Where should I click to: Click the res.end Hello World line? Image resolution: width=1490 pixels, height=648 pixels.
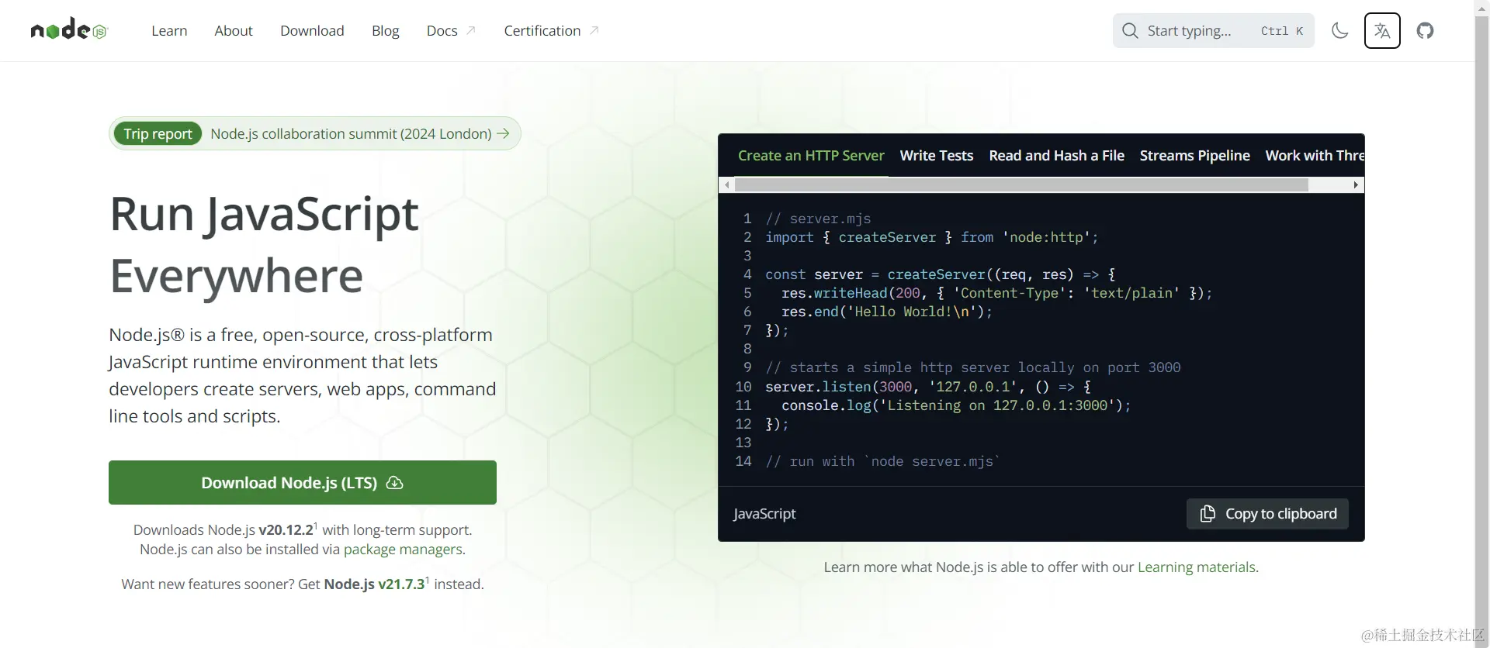887,312
